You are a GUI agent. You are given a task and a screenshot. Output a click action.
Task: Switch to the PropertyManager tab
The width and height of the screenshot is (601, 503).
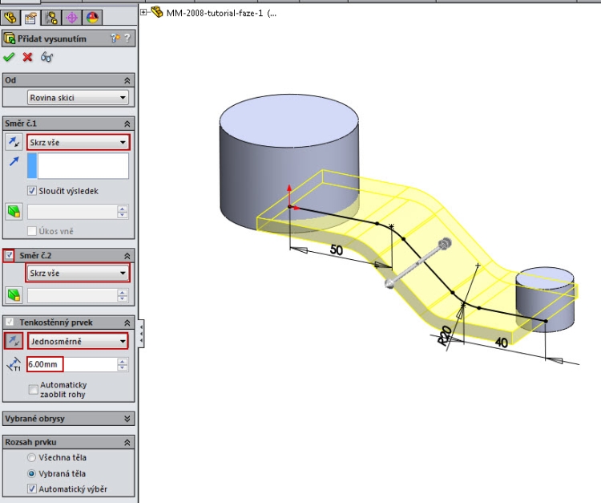[30, 18]
